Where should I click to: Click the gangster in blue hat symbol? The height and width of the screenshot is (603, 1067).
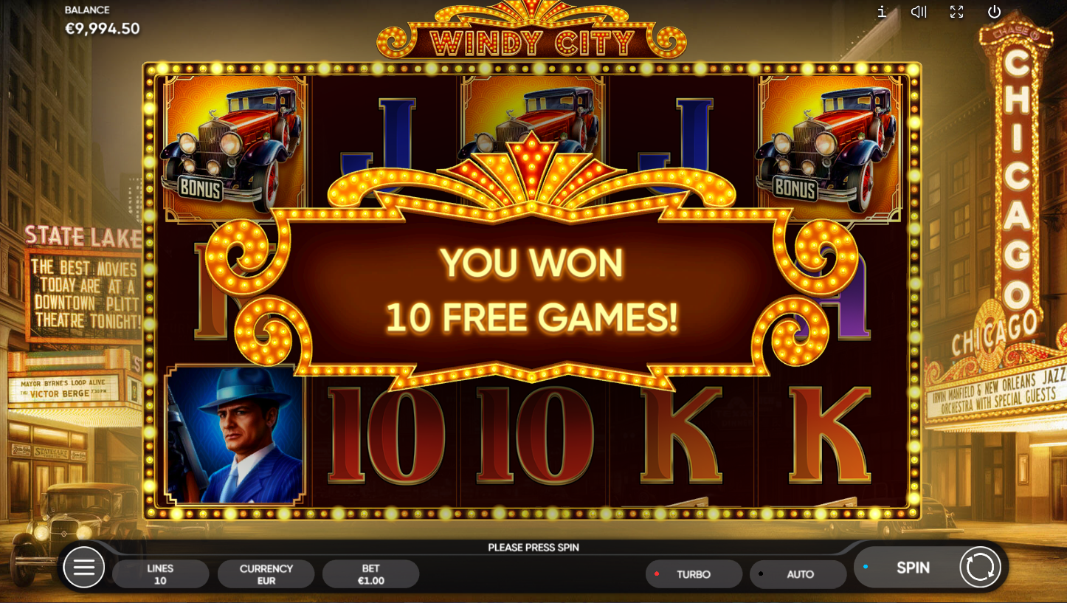pos(235,434)
